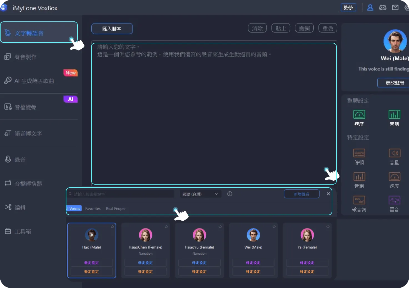Viewport: 409px width, 288px height.
Task: Switch to the Favorites tab
Action: point(93,208)
